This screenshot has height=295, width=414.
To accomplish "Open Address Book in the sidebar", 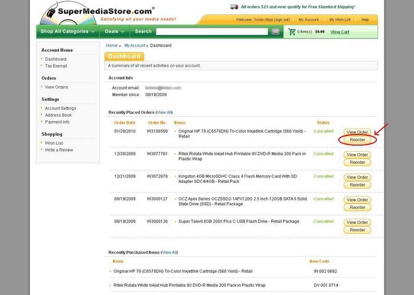I will click(x=58, y=115).
